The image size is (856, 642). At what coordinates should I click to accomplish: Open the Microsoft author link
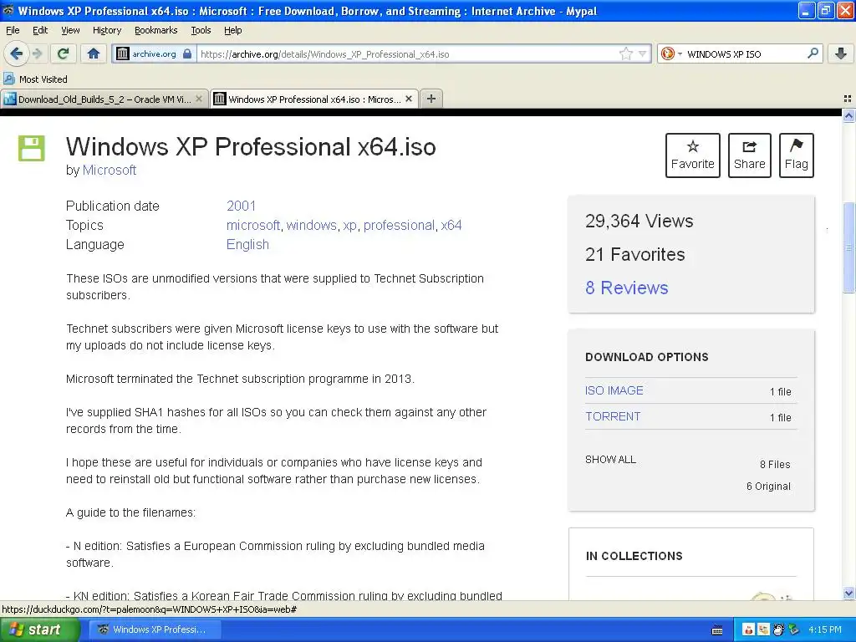click(x=110, y=171)
